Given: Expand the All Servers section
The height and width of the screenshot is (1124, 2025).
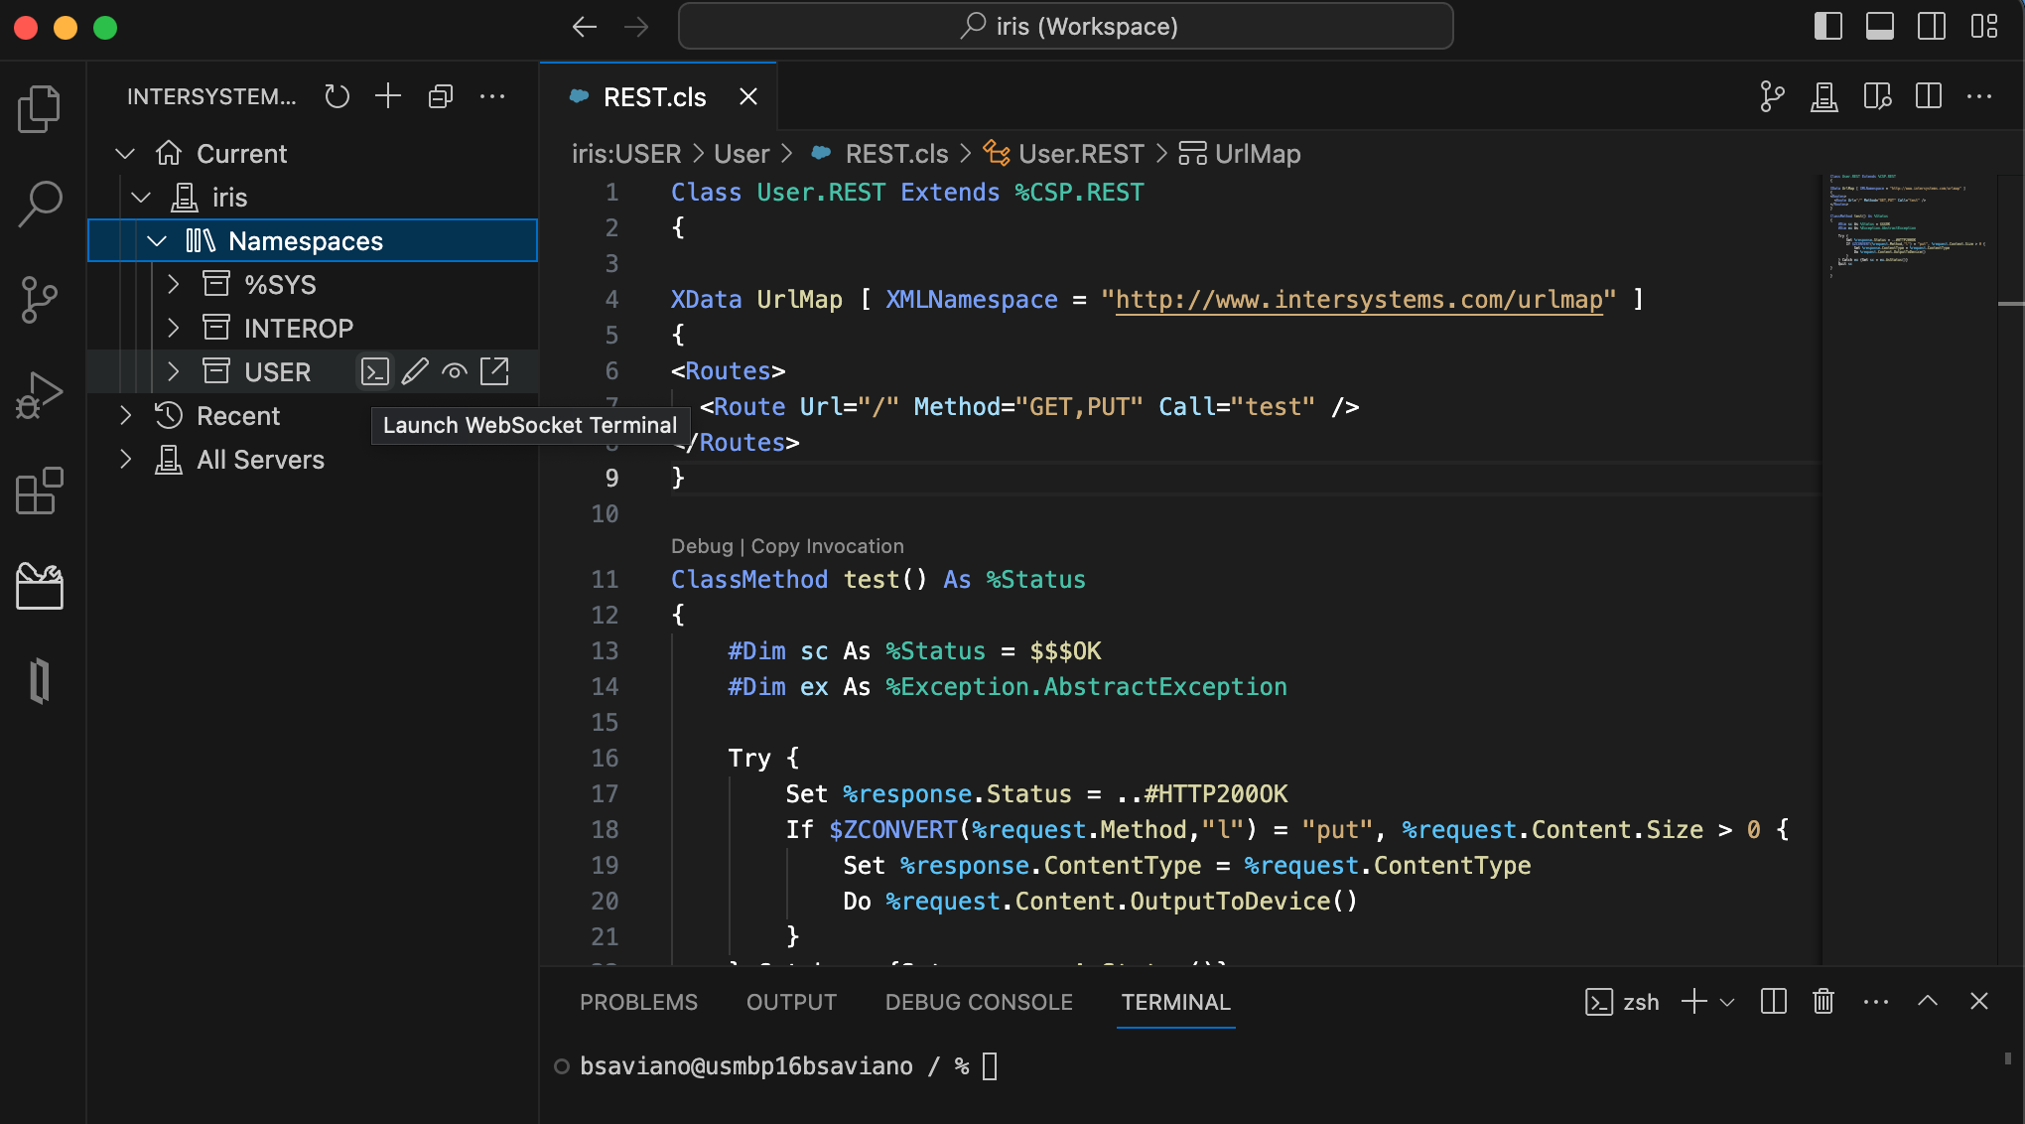Looking at the screenshot, I should [126, 460].
